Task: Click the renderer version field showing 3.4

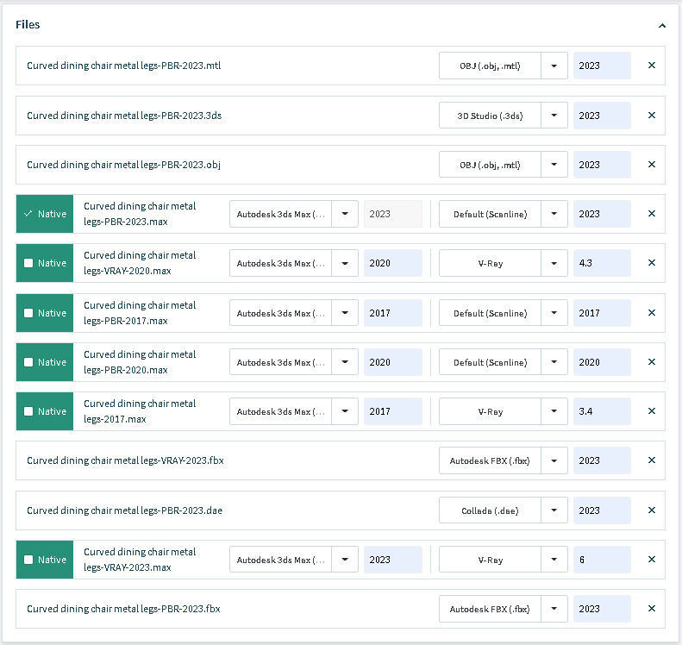Action: [601, 411]
